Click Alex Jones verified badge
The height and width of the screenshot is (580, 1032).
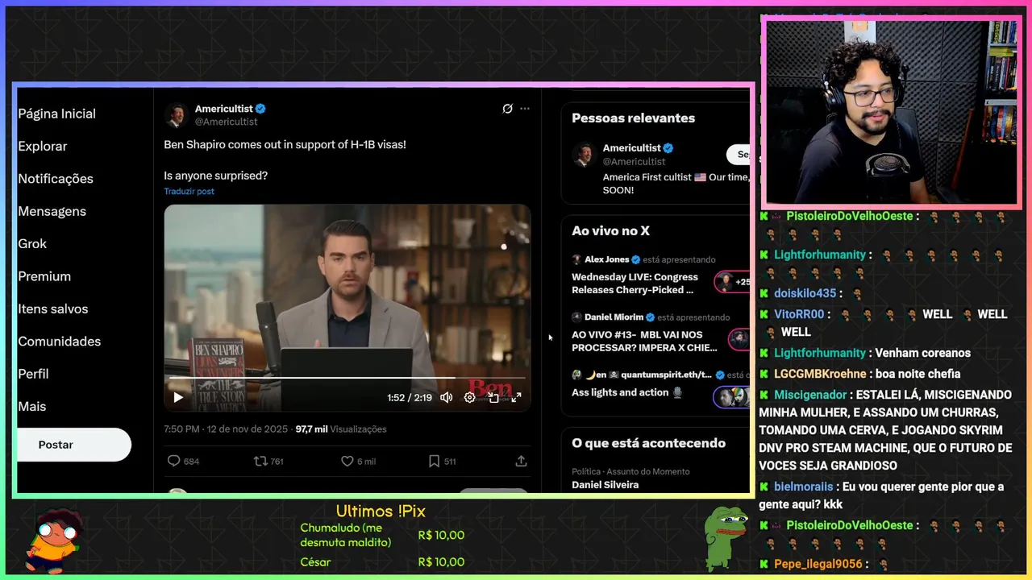(635, 259)
